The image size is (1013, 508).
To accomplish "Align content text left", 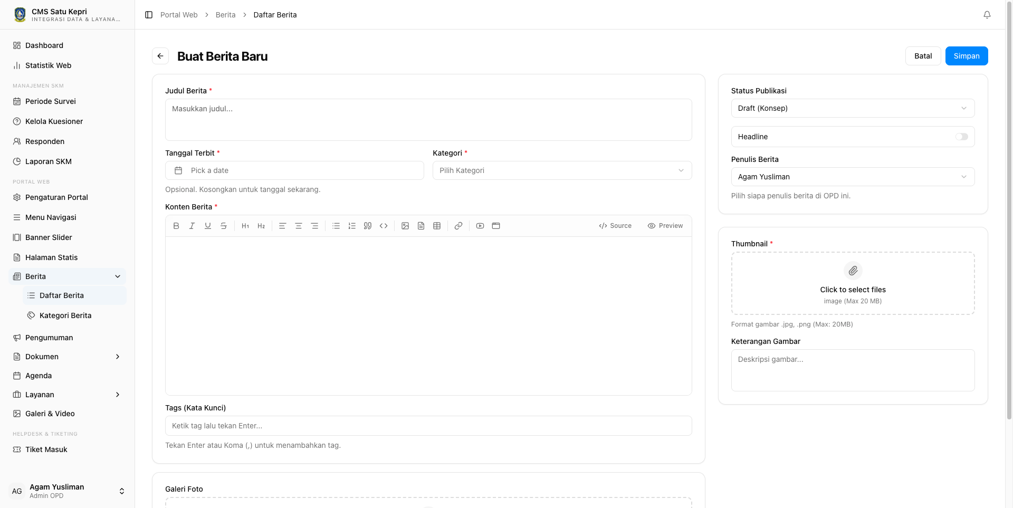I will click(x=282, y=226).
